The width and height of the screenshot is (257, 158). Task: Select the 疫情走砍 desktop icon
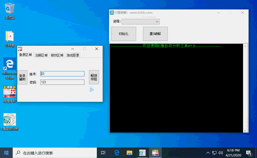(10, 94)
